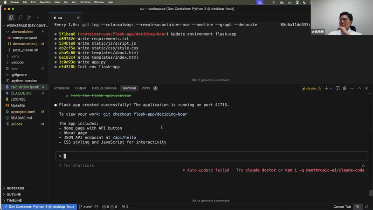
Task: Click the terminal panel scrollbar
Action: point(371,193)
